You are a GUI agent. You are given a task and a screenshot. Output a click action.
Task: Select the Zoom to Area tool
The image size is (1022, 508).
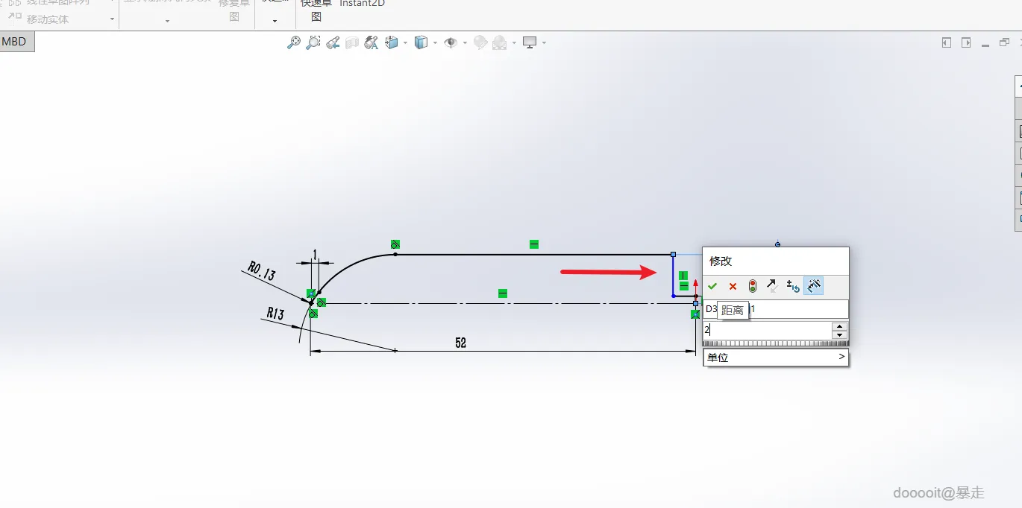click(x=313, y=42)
